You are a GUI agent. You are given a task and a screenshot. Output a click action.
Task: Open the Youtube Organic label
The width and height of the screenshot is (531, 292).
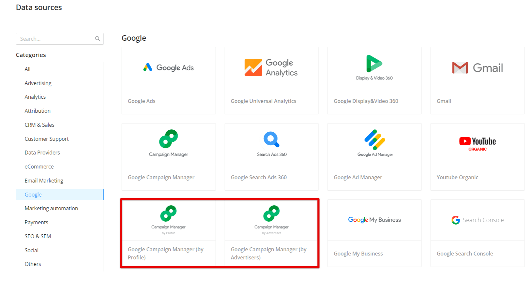pos(457,177)
